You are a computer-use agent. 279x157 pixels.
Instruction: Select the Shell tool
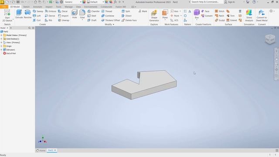tap(92, 16)
